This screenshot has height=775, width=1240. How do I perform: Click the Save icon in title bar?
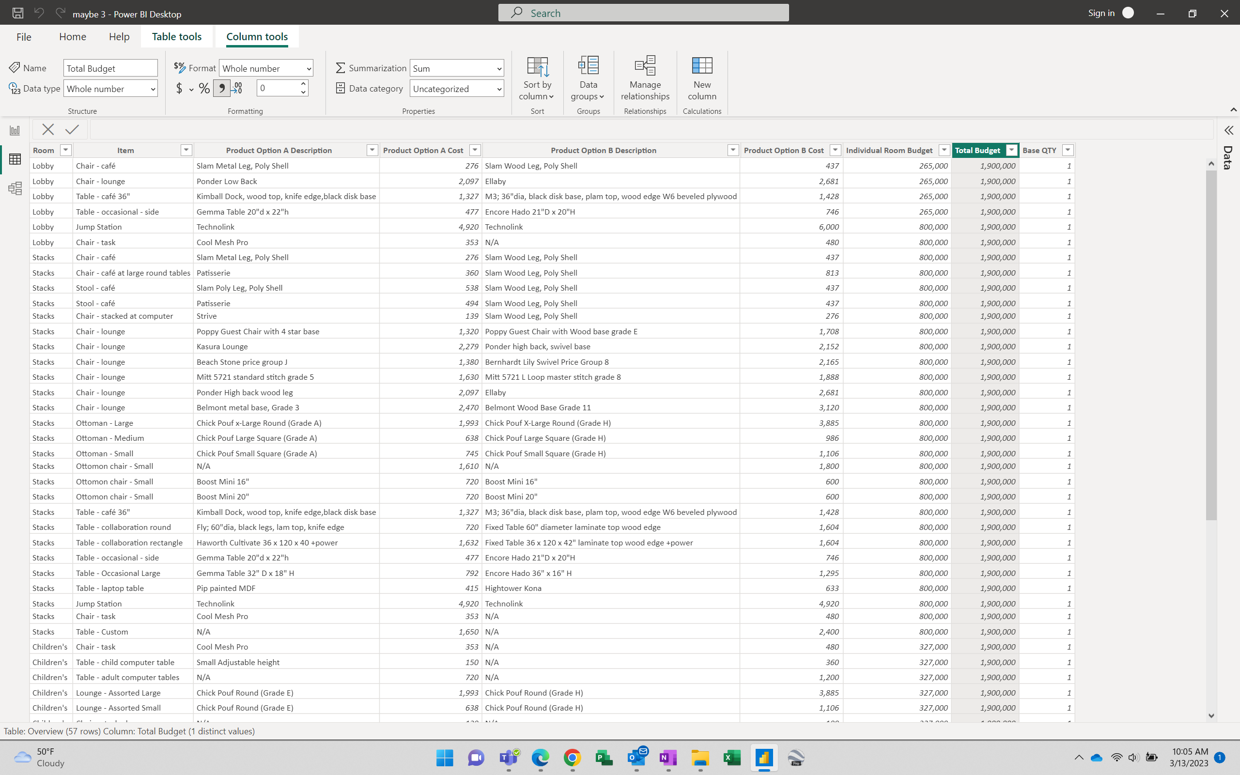click(x=18, y=14)
